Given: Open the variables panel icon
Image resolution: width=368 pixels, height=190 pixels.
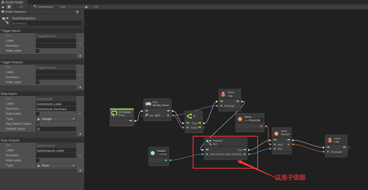Looking at the screenshot, I should click(x=21, y=7).
